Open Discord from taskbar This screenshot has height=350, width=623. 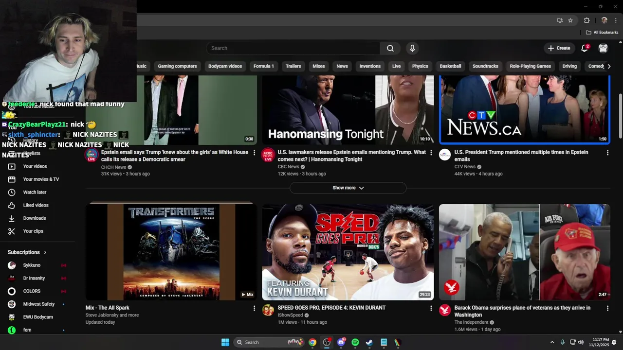341,342
